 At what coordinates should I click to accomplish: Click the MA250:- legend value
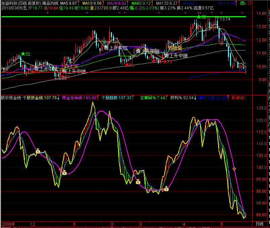coord(190,3)
